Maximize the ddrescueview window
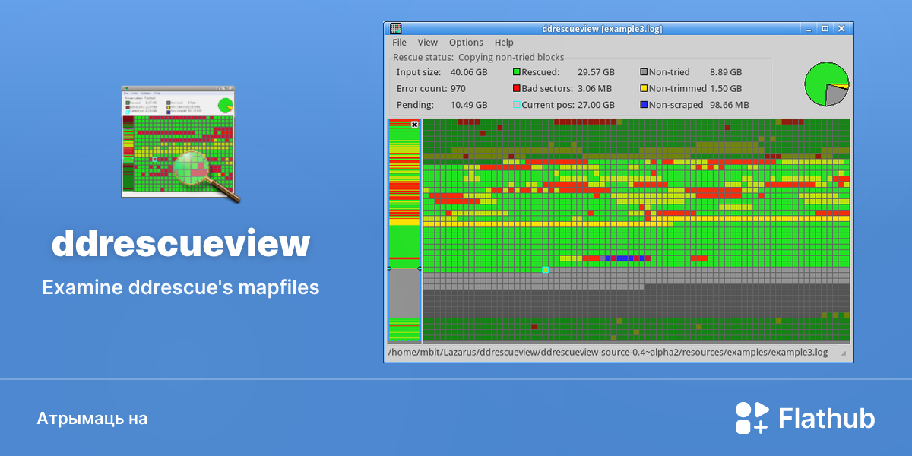 [x=825, y=29]
